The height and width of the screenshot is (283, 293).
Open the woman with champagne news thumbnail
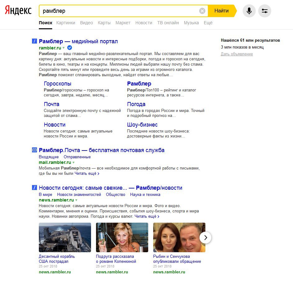click(x=122, y=237)
